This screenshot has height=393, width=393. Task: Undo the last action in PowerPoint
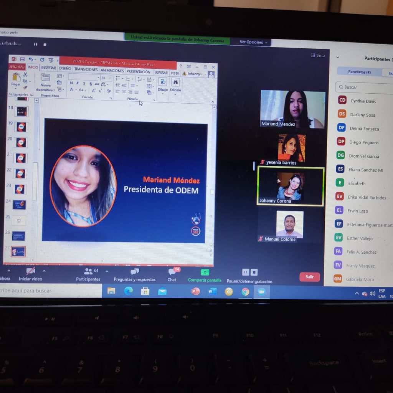[31, 59]
